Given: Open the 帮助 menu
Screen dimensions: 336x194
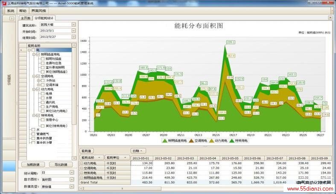Looking at the screenshot, I should [23, 11].
